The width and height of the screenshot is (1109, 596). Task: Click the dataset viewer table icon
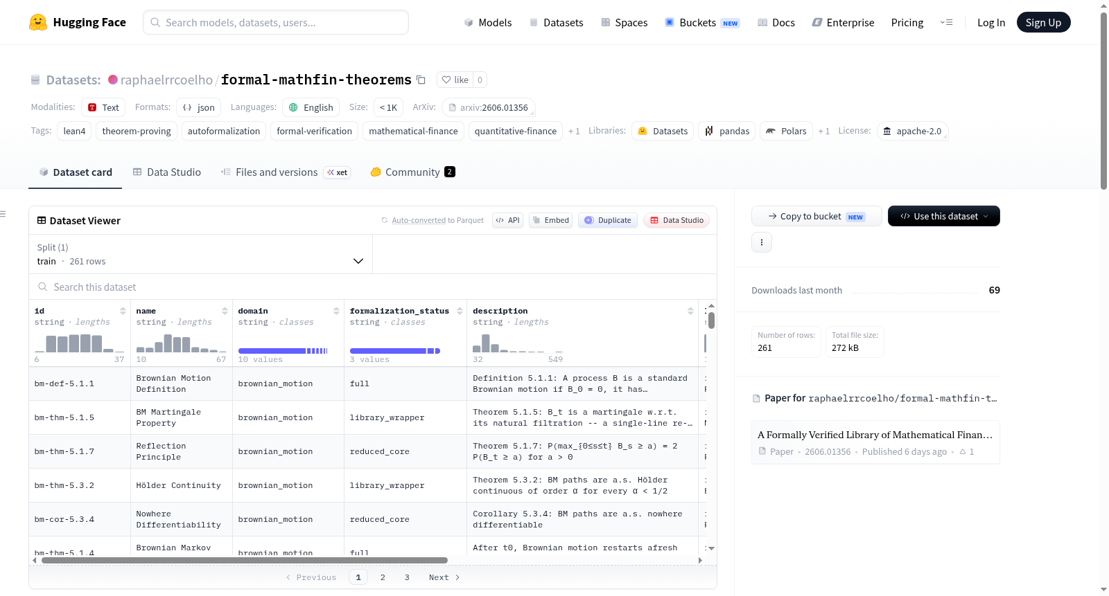tap(42, 220)
